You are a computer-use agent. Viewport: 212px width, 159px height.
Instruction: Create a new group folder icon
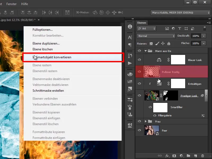[x=188, y=156]
